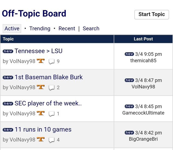Click the Tennessee T logo in Tennessee > LSU row
This screenshot has height=150, width=173.
(41, 61)
